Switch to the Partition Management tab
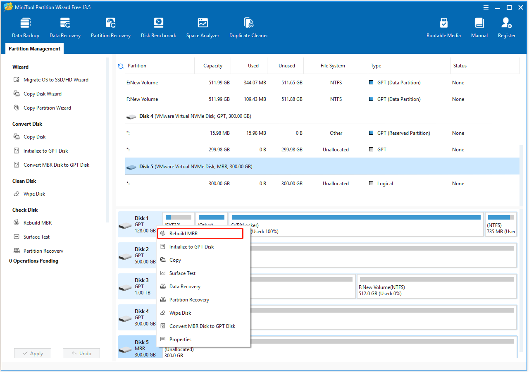 (35, 49)
